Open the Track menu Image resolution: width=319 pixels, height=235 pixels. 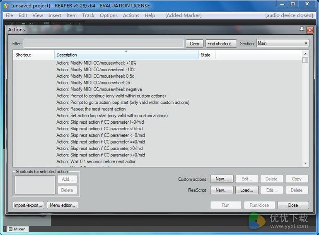coord(88,15)
